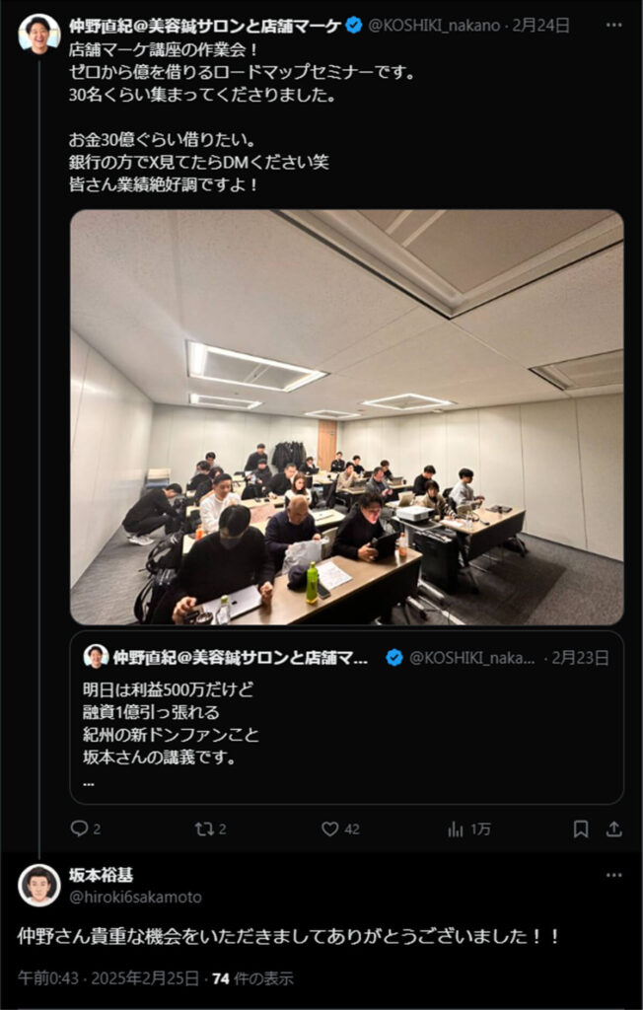Image resolution: width=643 pixels, height=1010 pixels.
Task: Click the @hiroki6sakamoto handle
Action: [135, 897]
